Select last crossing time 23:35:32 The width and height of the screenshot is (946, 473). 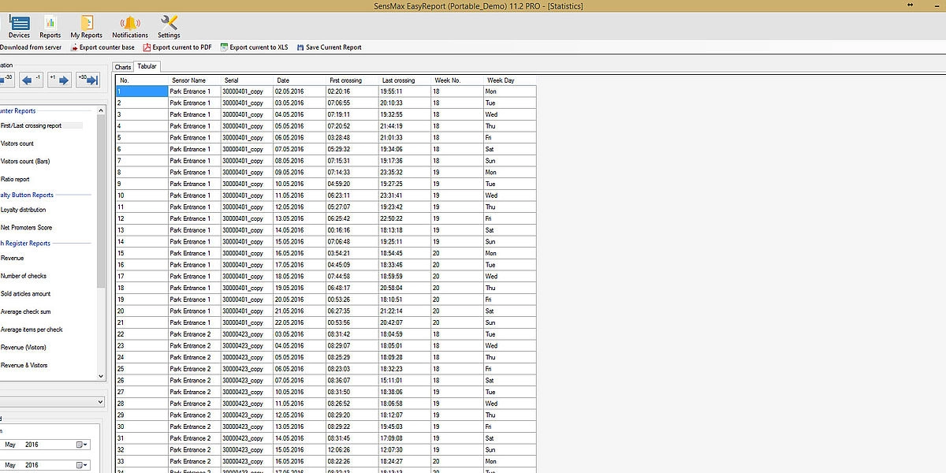[405, 172]
